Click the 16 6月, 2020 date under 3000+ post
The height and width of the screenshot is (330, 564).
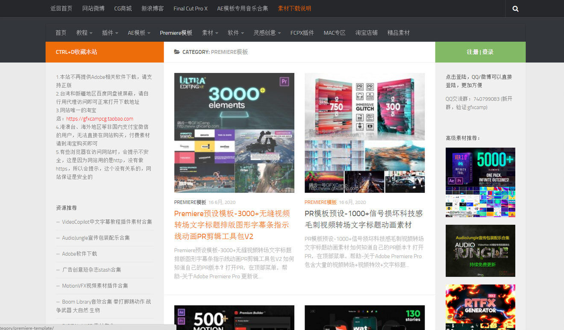(x=222, y=202)
